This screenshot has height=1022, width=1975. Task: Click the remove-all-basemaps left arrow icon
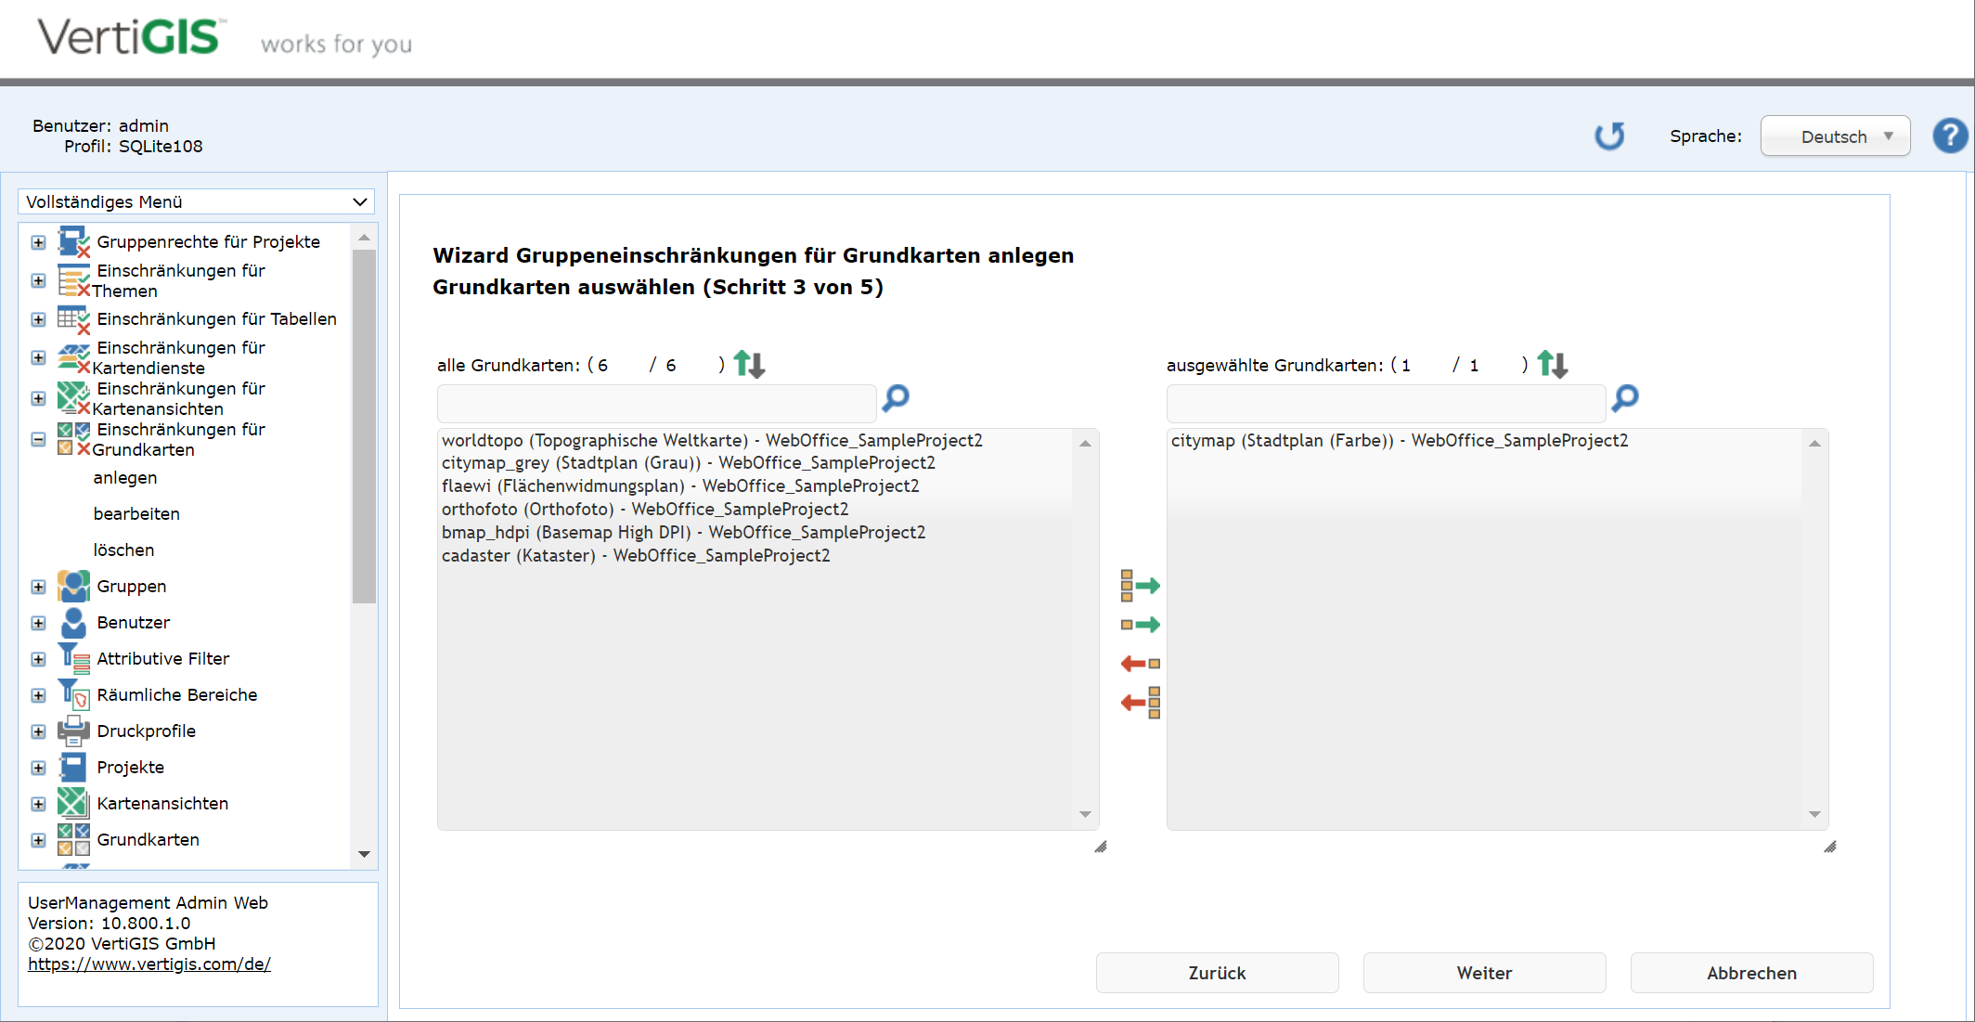[1140, 703]
